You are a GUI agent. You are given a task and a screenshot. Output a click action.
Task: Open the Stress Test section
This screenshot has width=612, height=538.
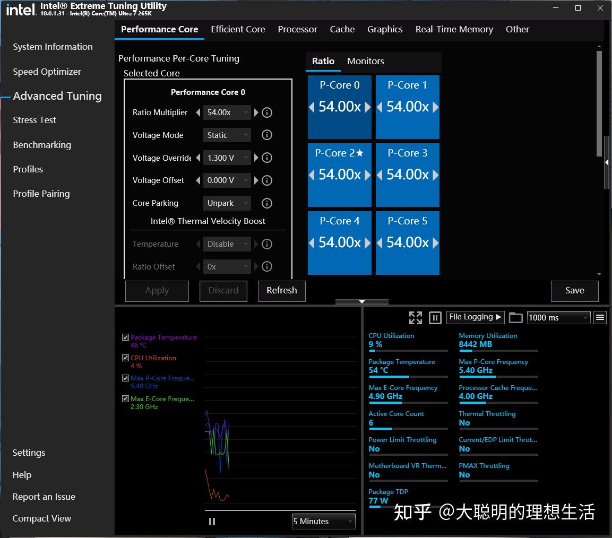(35, 120)
